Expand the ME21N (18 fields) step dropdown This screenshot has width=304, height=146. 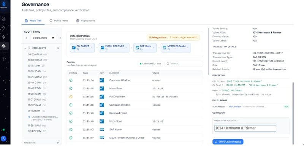[188, 48]
